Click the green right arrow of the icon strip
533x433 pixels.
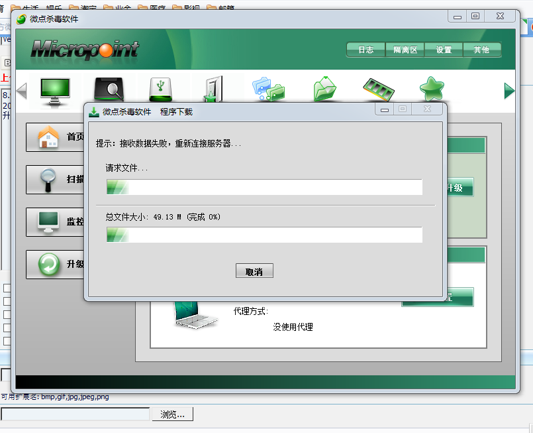pos(509,91)
